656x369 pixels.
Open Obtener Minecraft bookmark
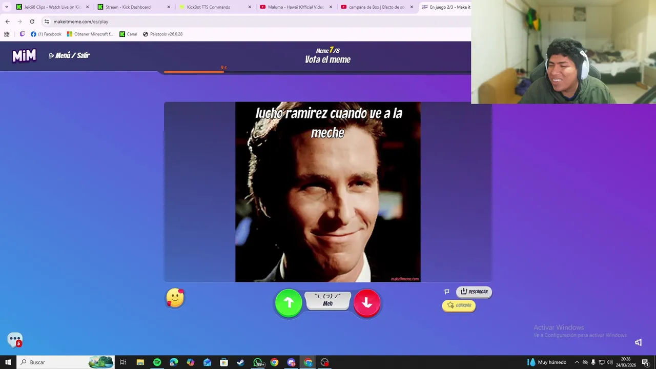click(x=90, y=34)
